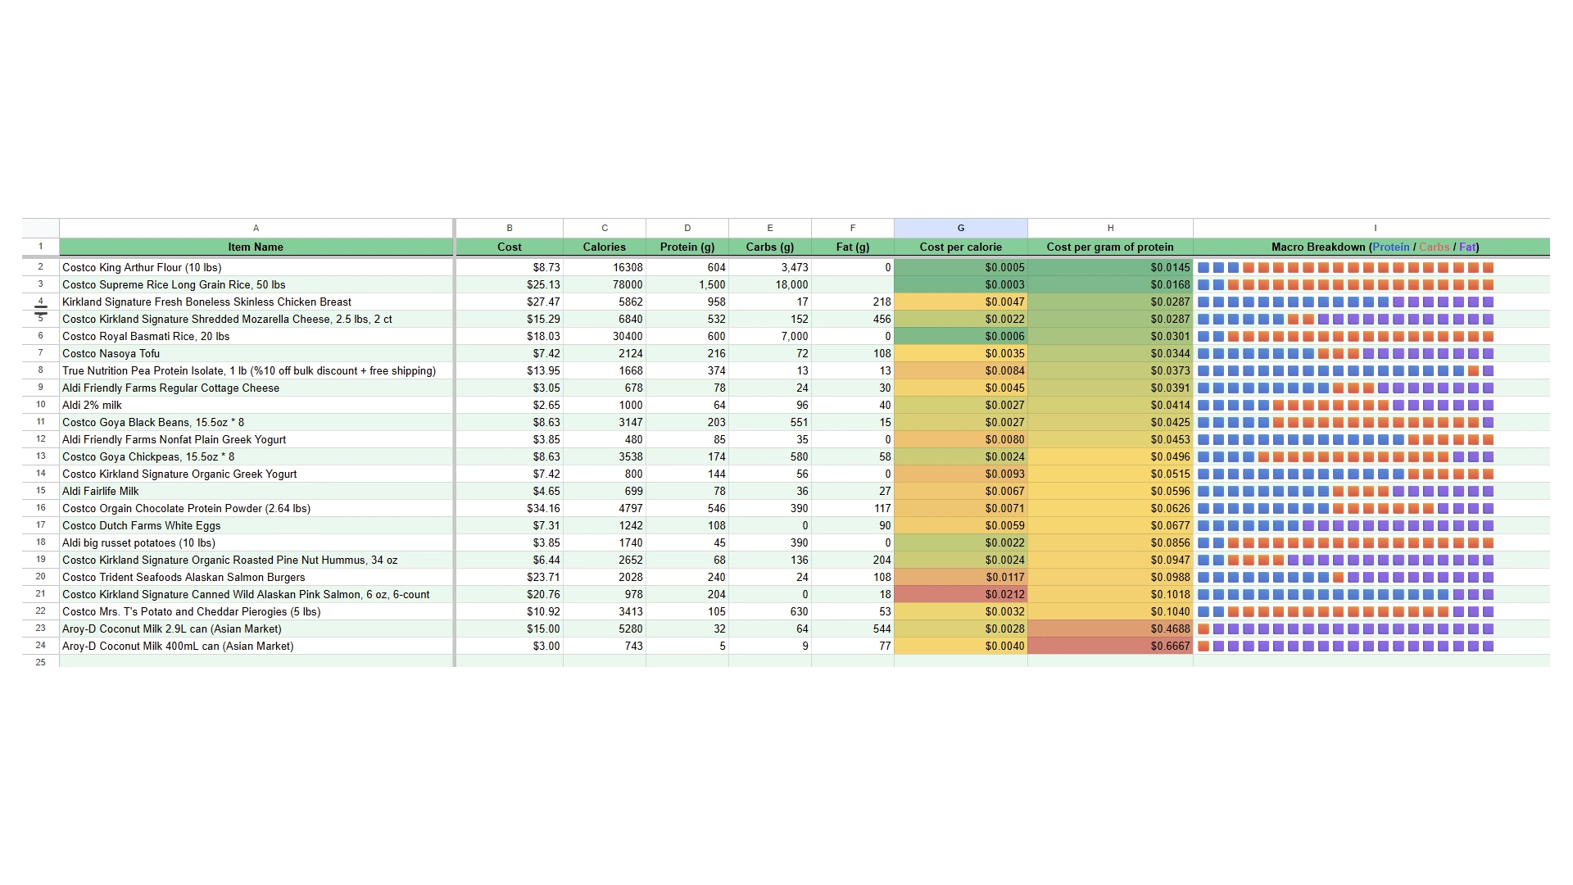The width and height of the screenshot is (1573, 885).
Task: Click cost cell $25.13
Action: click(509, 284)
